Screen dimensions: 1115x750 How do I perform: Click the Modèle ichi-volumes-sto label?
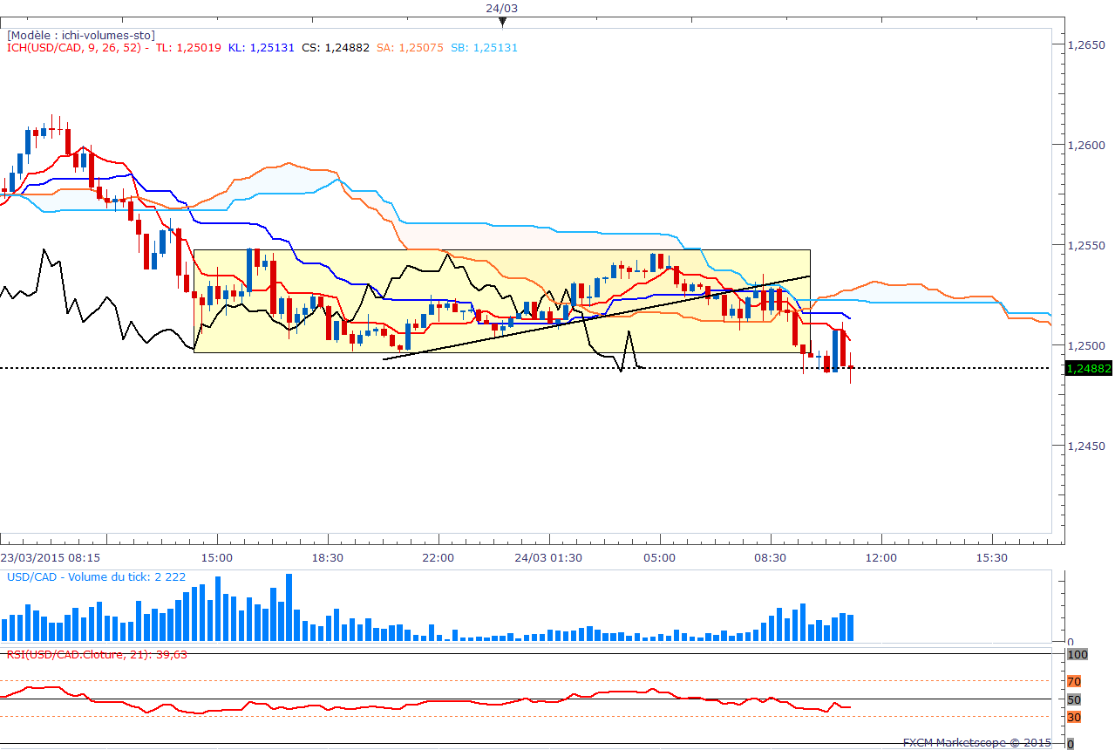(82, 35)
